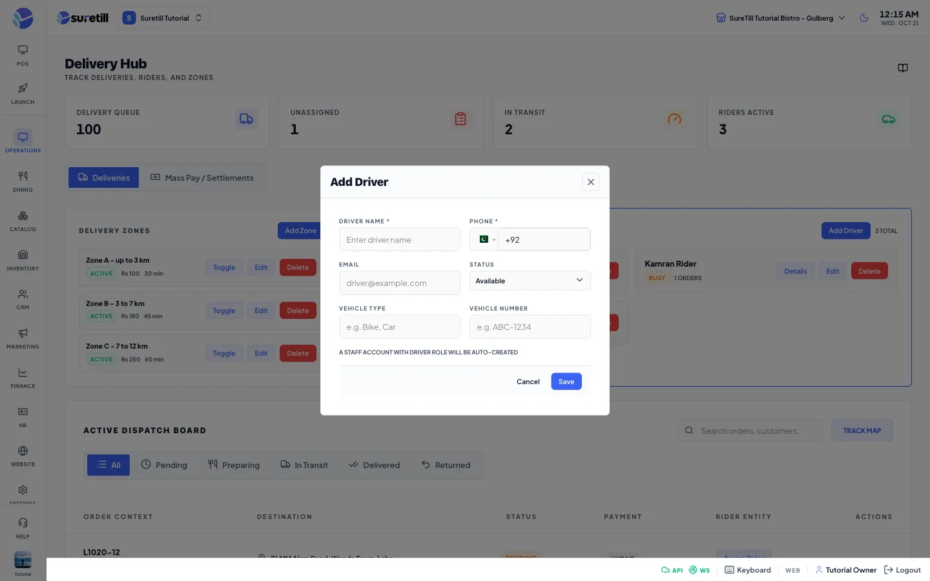Image resolution: width=930 pixels, height=581 pixels.
Task: Open the HR sidebar icon
Action: [23, 416]
